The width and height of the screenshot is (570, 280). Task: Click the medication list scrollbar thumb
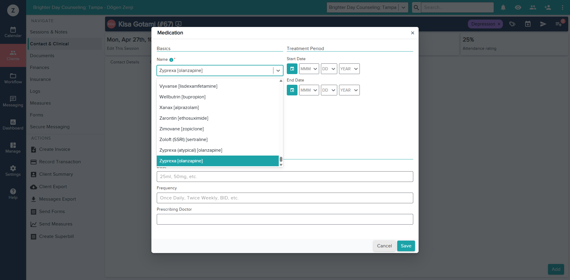point(281,159)
